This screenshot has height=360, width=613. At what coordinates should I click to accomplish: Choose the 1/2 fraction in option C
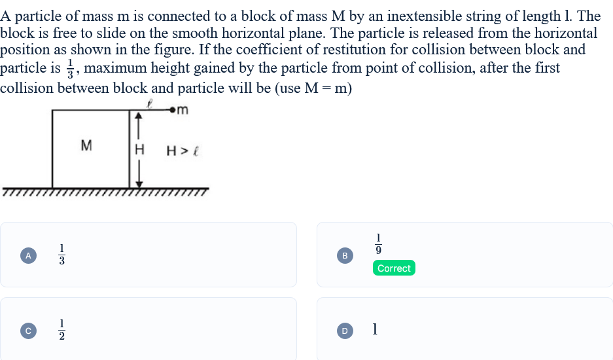pyautogui.click(x=61, y=329)
